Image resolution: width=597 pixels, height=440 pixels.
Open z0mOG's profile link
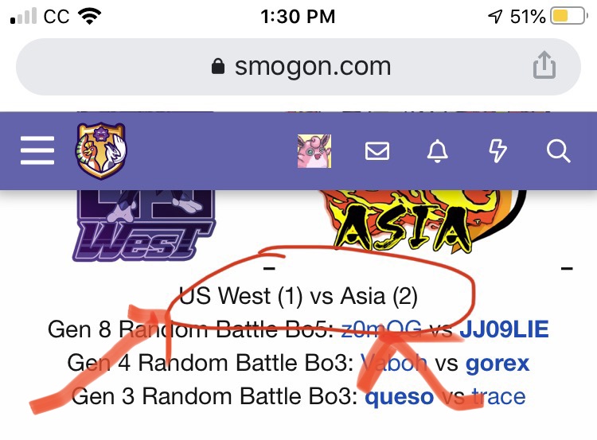(x=381, y=329)
